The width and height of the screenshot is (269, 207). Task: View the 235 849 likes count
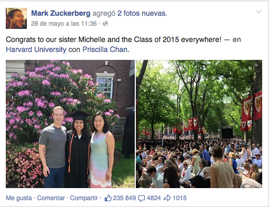point(124,198)
